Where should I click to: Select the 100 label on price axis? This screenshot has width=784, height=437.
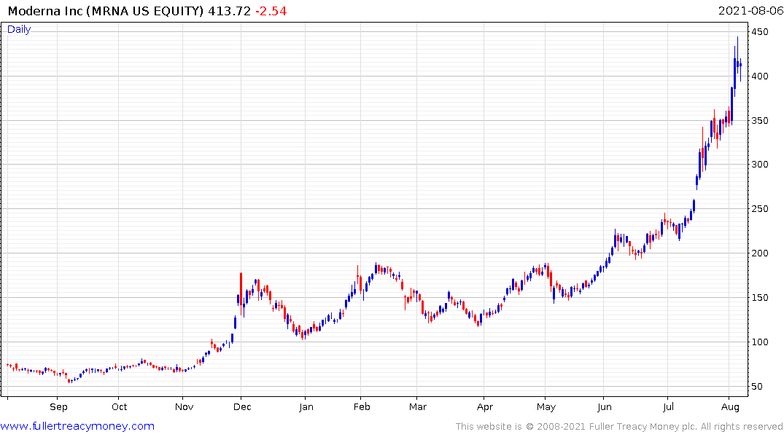(760, 342)
